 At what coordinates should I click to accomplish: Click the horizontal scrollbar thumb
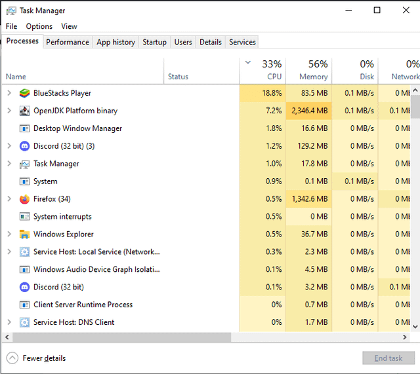pos(121,337)
